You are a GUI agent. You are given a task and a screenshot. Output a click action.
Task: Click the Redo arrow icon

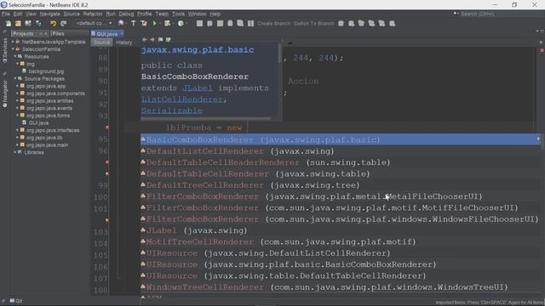click(63, 24)
